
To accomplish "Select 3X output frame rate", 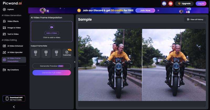I will coord(46,53).
